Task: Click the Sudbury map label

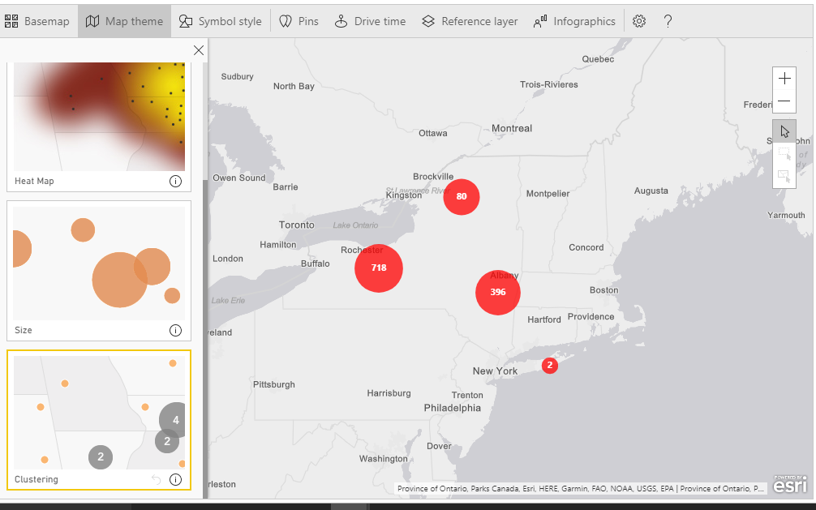Action: [x=238, y=76]
